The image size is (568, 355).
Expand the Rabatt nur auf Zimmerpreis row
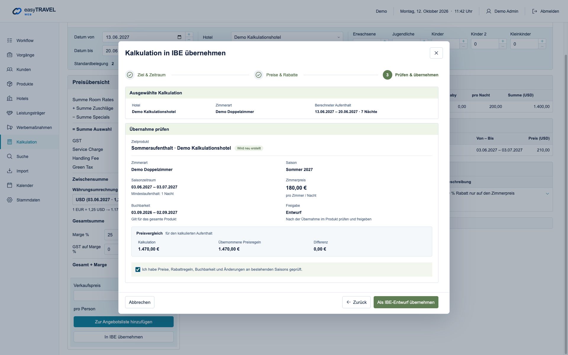point(547,193)
